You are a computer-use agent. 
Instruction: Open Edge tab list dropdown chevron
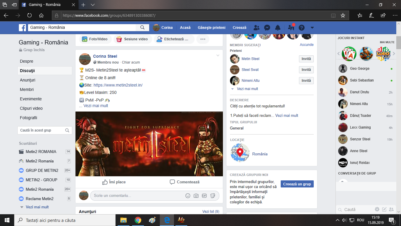(x=93, y=5)
